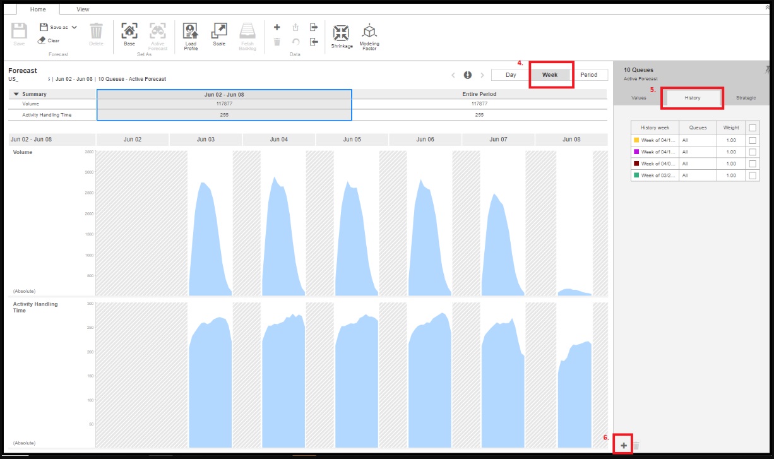Click the export arrow icon in Data group
Screen dimensions: 774x459
(314, 27)
